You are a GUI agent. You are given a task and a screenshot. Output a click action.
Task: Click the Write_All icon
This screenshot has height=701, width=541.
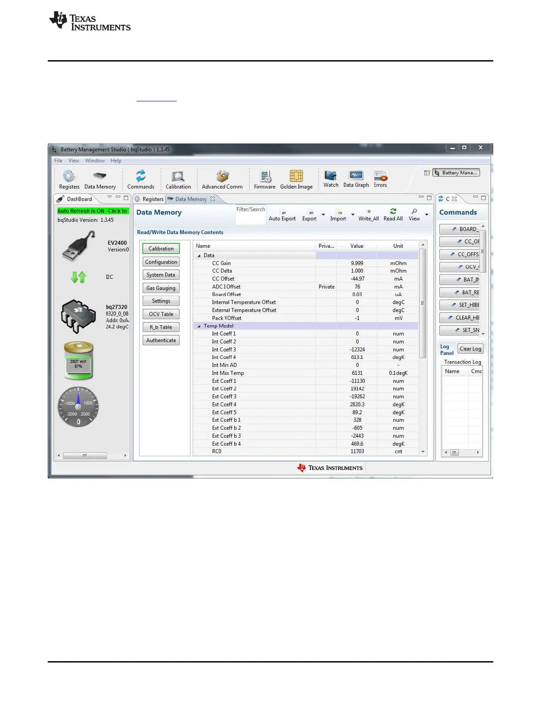369,212
